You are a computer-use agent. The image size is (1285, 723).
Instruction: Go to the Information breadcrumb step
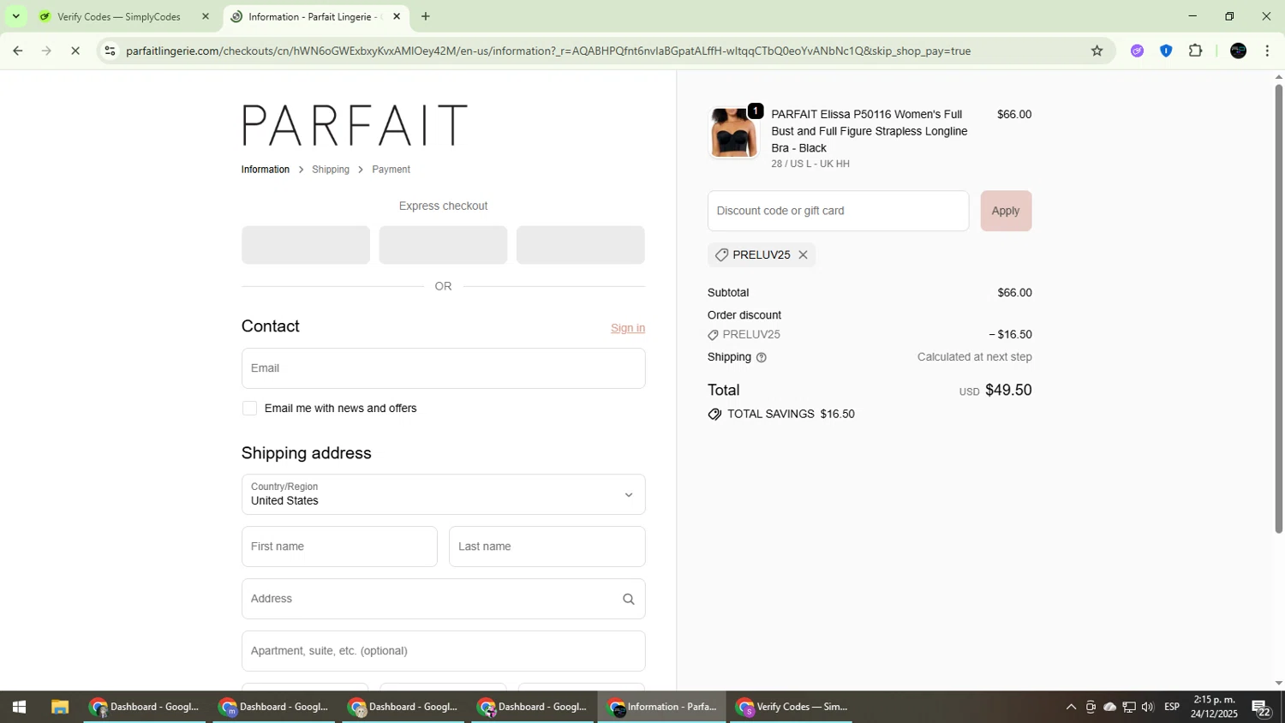pyautogui.click(x=266, y=170)
